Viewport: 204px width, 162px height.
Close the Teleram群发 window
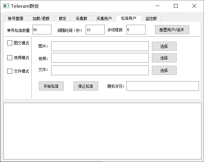tap(194, 6)
